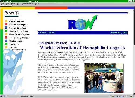This screenshot has width=135, height=98.
Task: Open Address Book icon in component bar
Action: [x=127, y=96]
